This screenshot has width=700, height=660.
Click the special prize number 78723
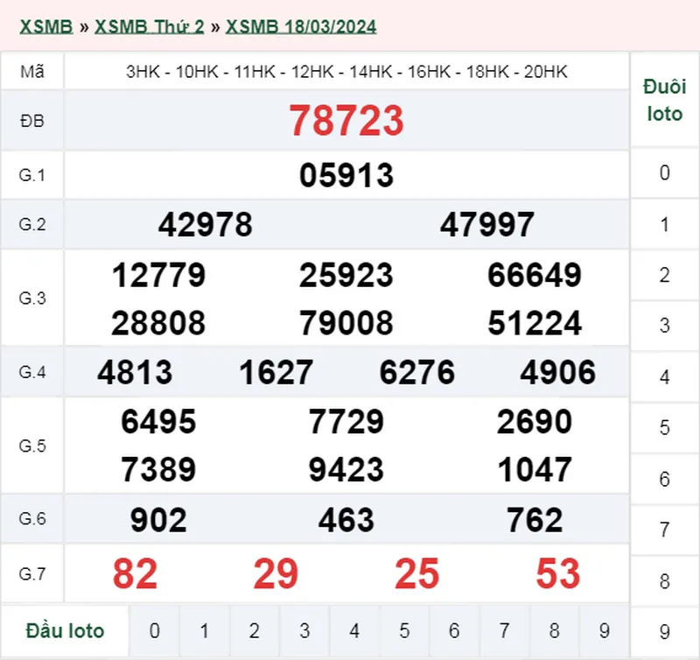point(346,121)
